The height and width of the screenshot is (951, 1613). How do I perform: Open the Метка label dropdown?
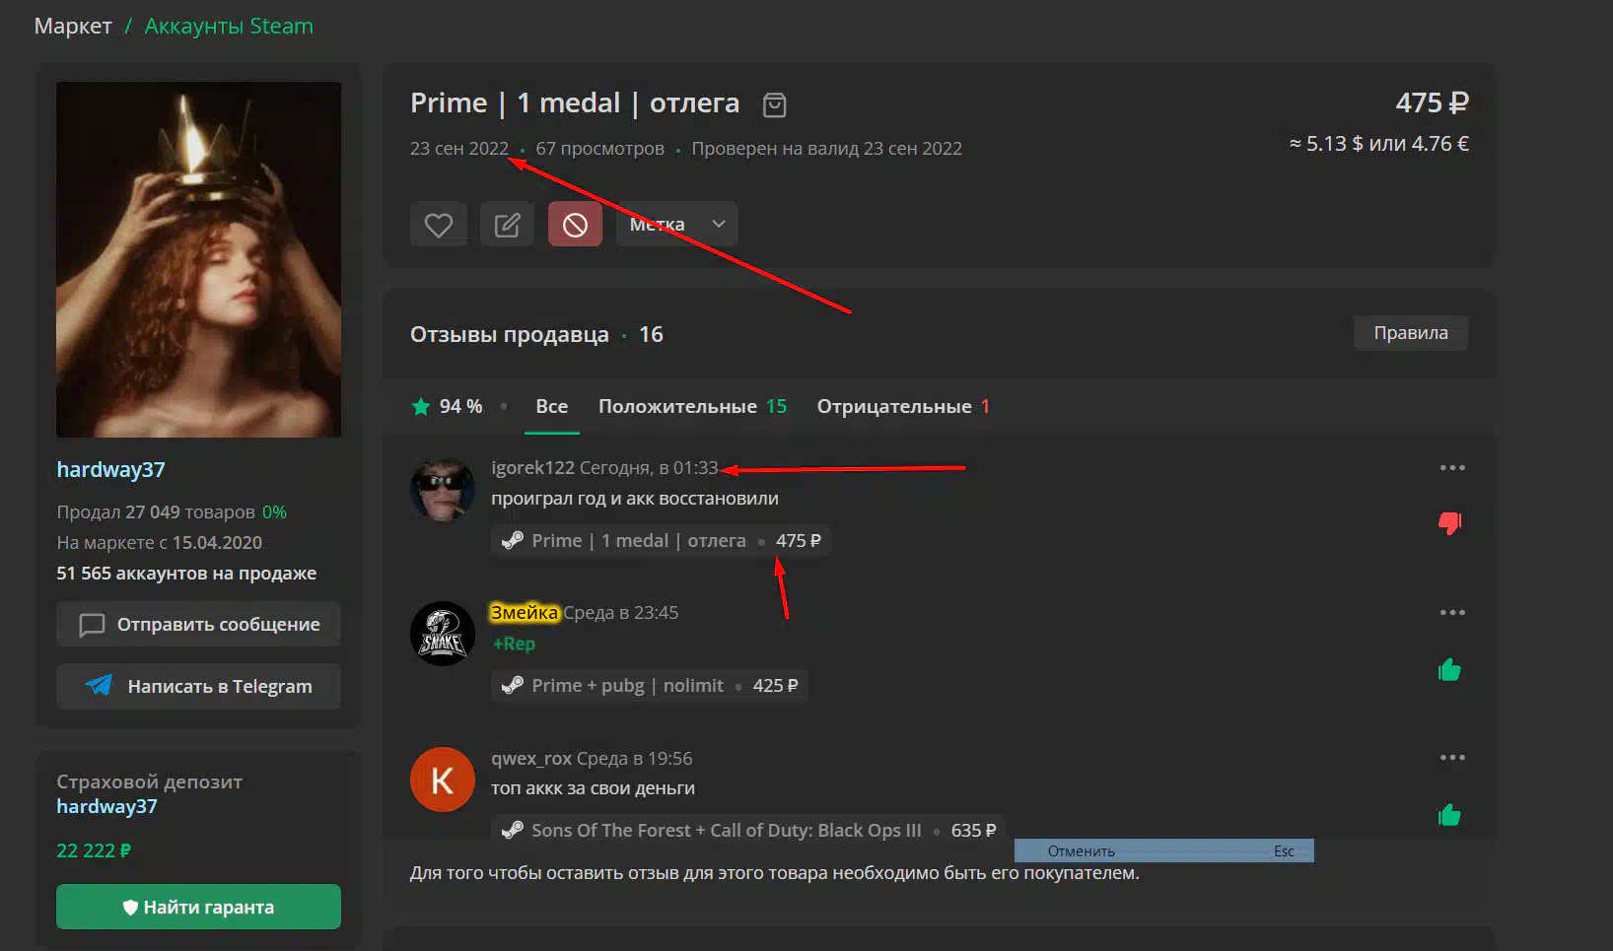click(x=676, y=225)
